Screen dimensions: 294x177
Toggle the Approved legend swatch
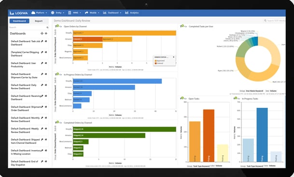[x=155, y=61]
